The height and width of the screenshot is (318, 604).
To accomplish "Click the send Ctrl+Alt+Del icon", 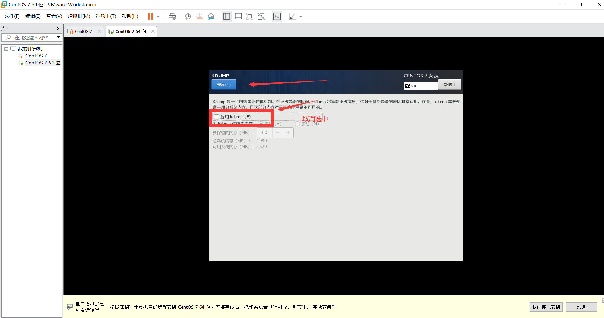I will coord(172,16).
